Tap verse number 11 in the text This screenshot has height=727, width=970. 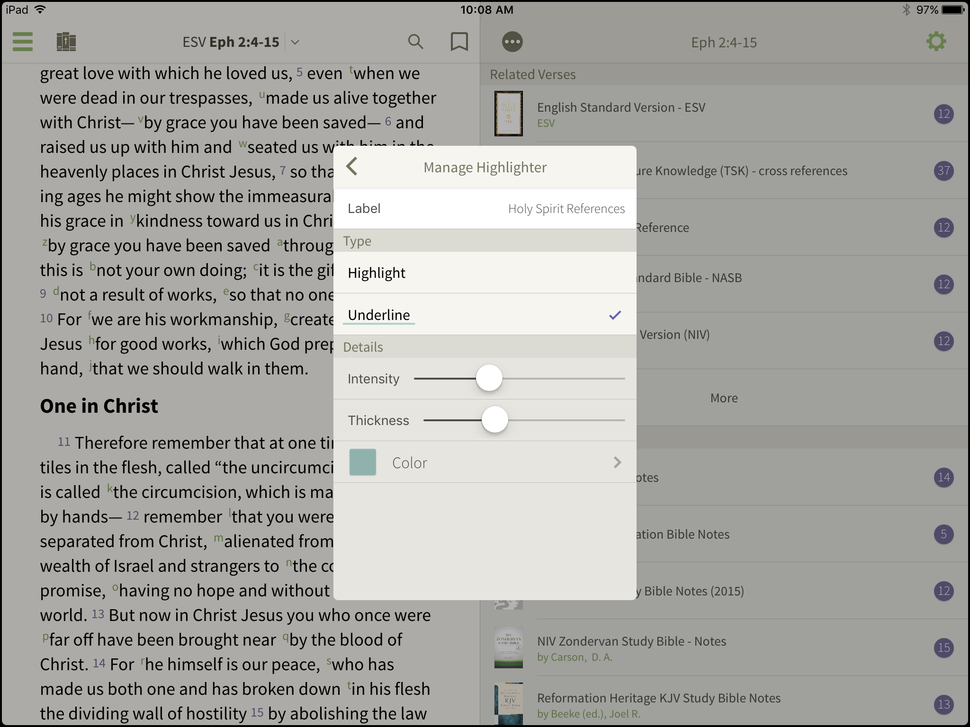[64, 442]
